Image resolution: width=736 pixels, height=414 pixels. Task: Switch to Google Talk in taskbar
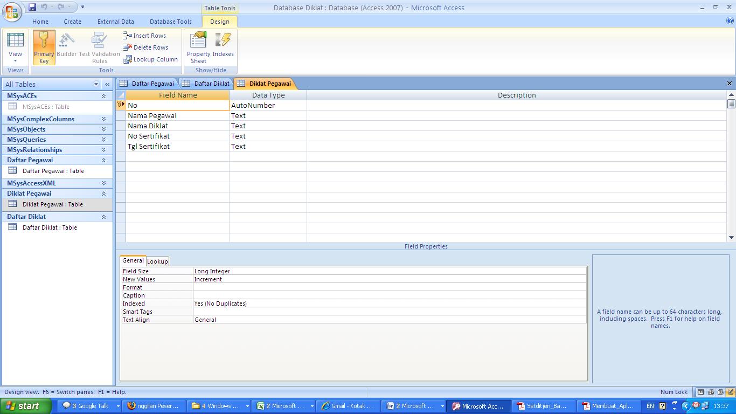91,406
